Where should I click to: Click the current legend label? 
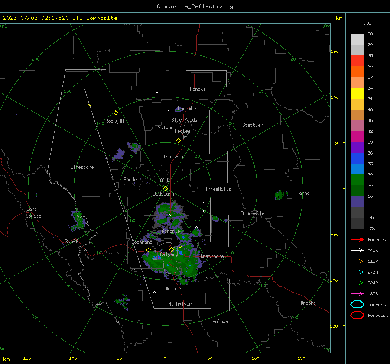pos(377,304)
